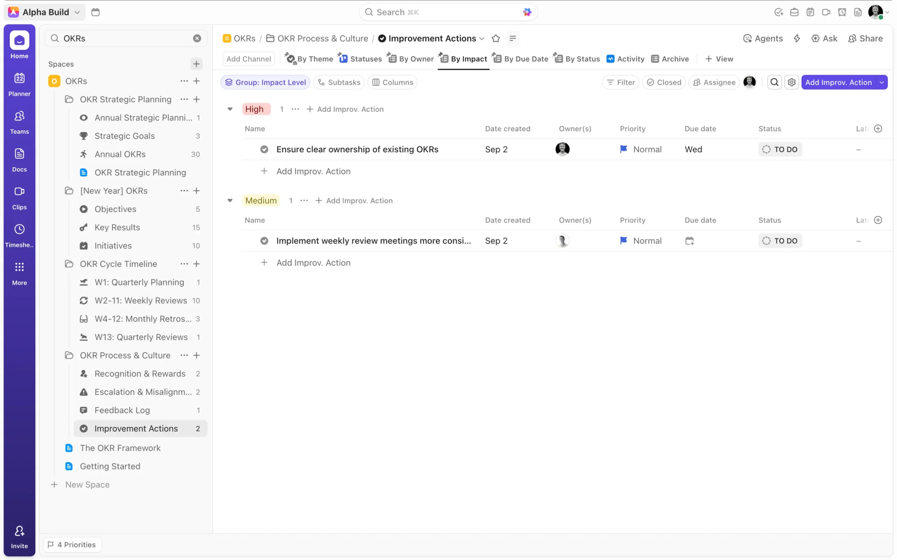Click the search icon in the task toolbar
Screen dimensions: 897x560
[774, 82]
